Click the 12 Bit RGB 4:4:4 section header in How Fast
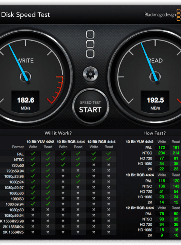The height and width of the screenshot is (245, 181). pyautogui.click(x=140, y=208)
